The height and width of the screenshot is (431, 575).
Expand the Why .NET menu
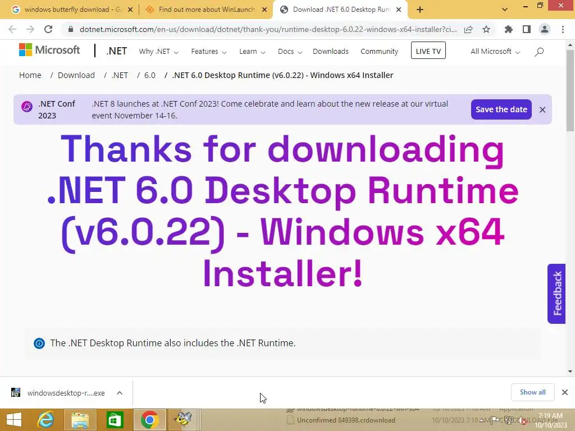[x=158, y=52]
